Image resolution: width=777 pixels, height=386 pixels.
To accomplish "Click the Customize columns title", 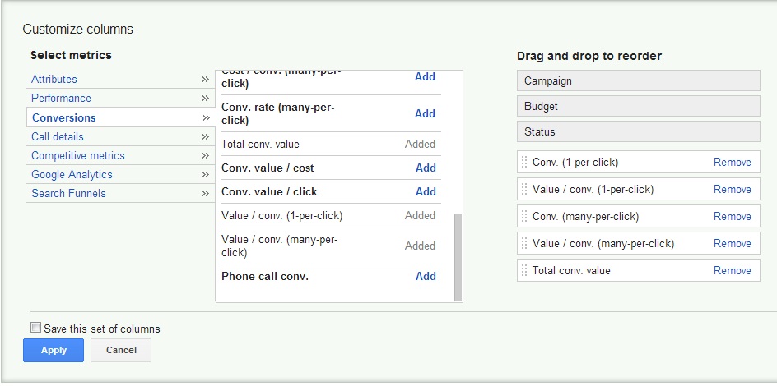I will tap(78, 30).
